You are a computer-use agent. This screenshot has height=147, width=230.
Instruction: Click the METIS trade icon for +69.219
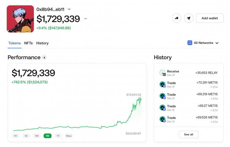(x=163, y=96)
